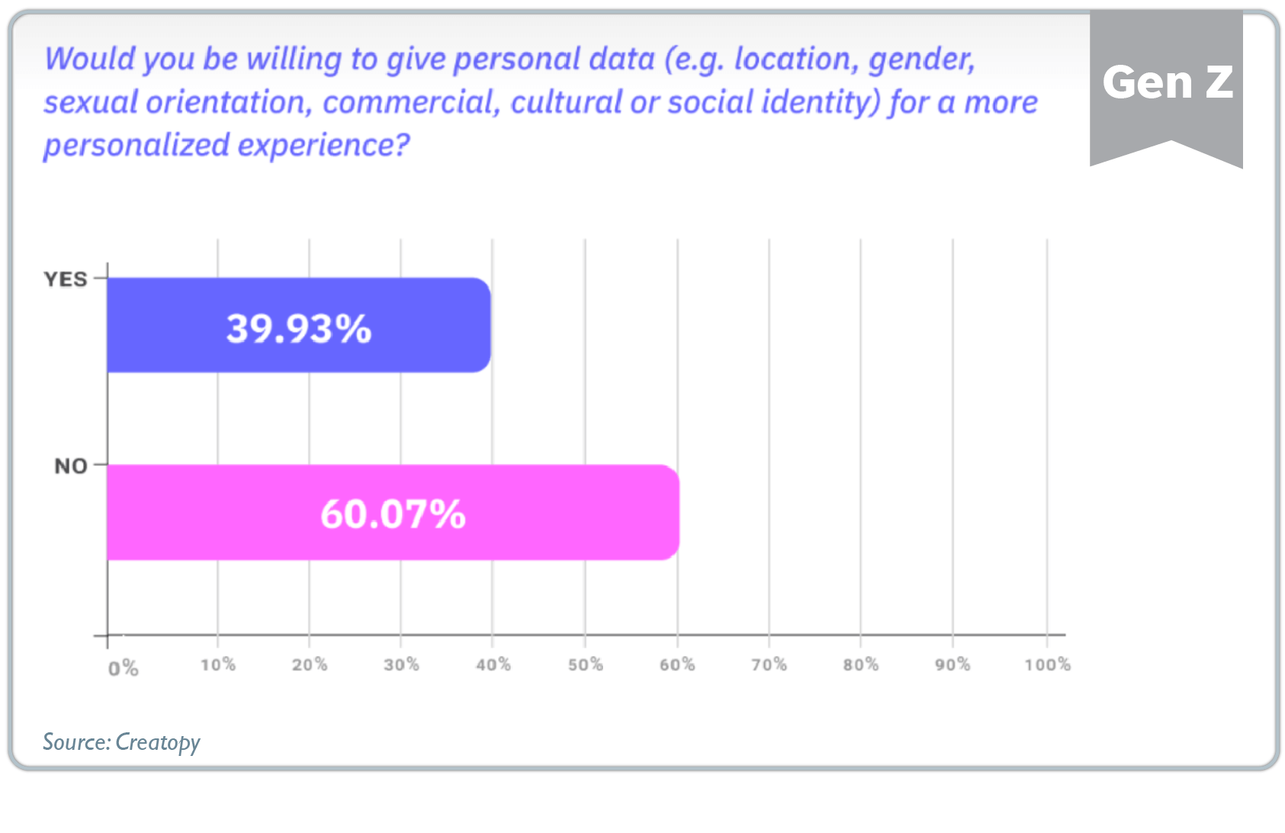The width and height of the screenshot is (1285, 833).
Task: Select the 80% axis tick label
Action: pyautogui.click(x=861, y=665)
